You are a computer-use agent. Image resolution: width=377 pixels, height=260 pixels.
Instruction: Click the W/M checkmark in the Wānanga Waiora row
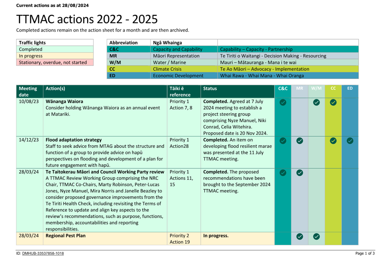317,102
